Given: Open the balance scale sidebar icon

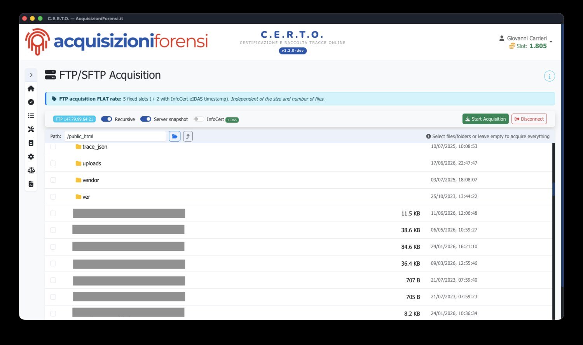Looking at the screenshot, I should tap(31, 170).
